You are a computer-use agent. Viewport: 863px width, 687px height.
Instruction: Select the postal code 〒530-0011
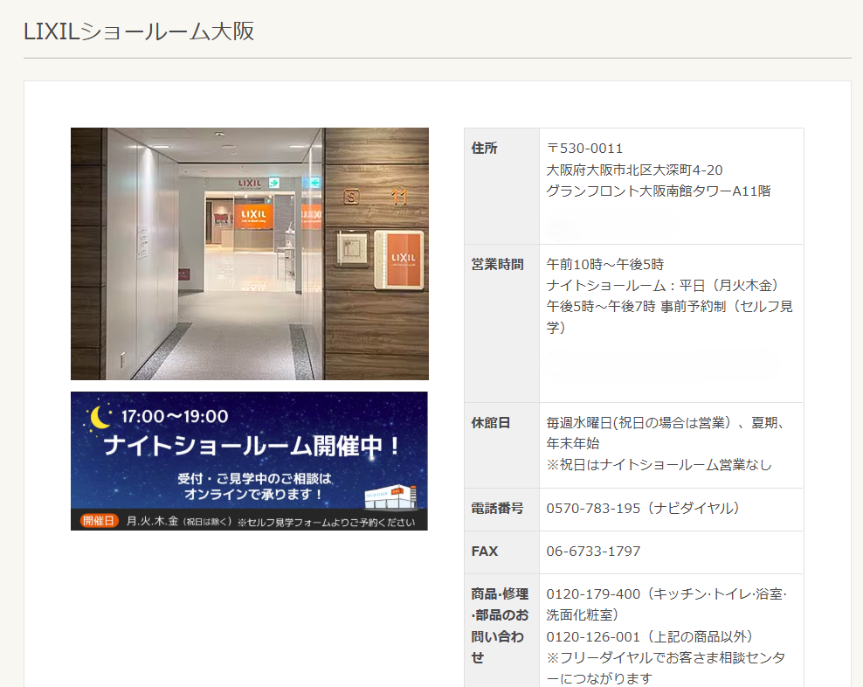584,149
